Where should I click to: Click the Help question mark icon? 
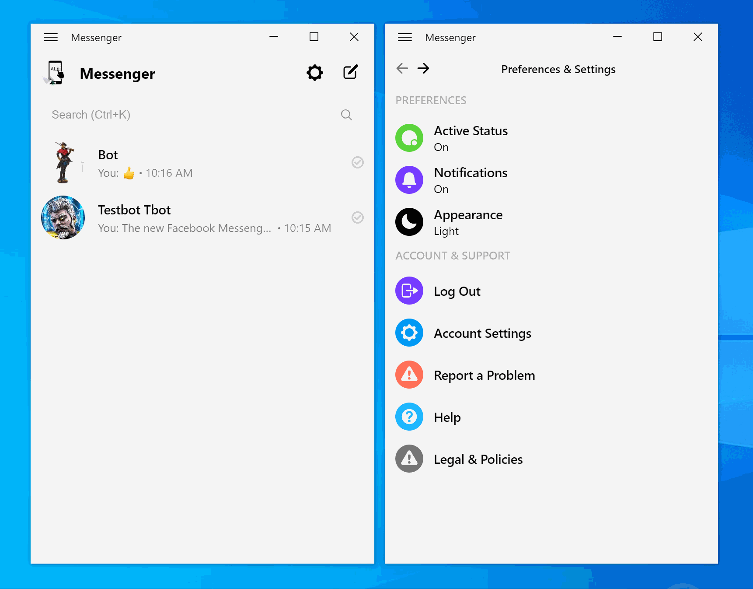pos(409,417)
